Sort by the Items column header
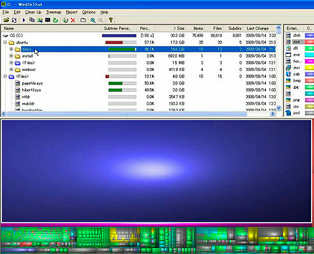Image resolution: width=314 pixels, height=254 pixels. (196, 28)
